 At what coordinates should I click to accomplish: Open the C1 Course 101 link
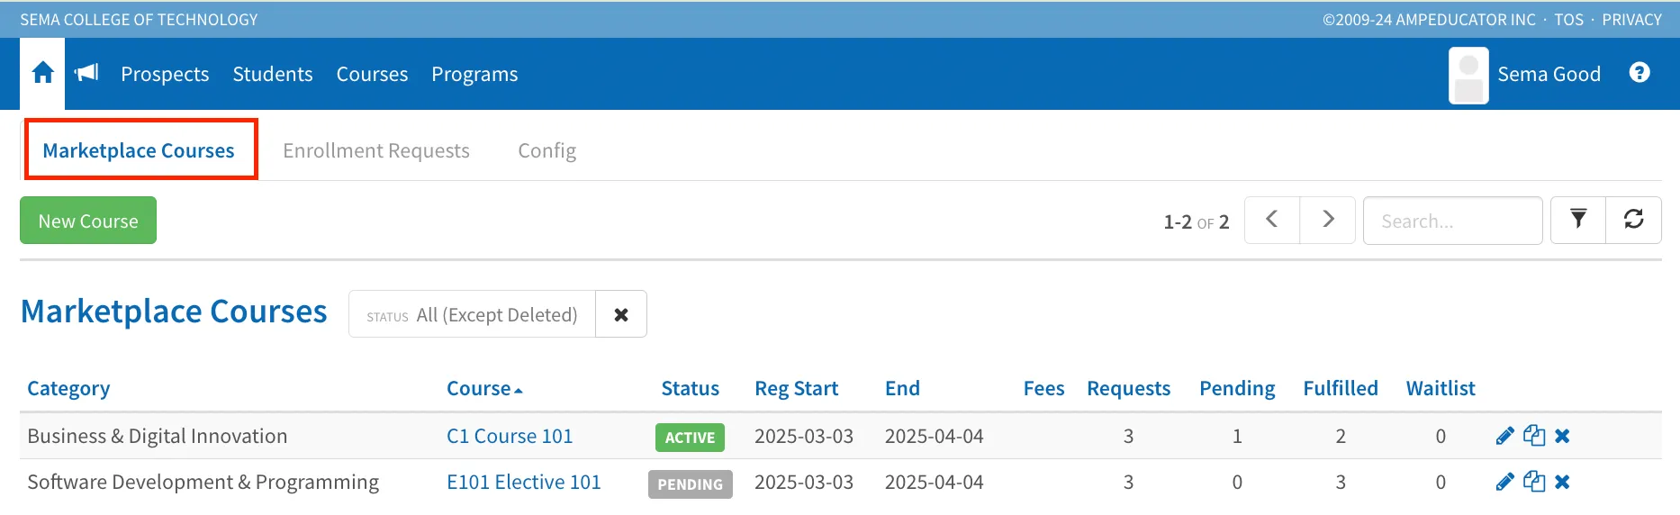[x=510, y=436]
